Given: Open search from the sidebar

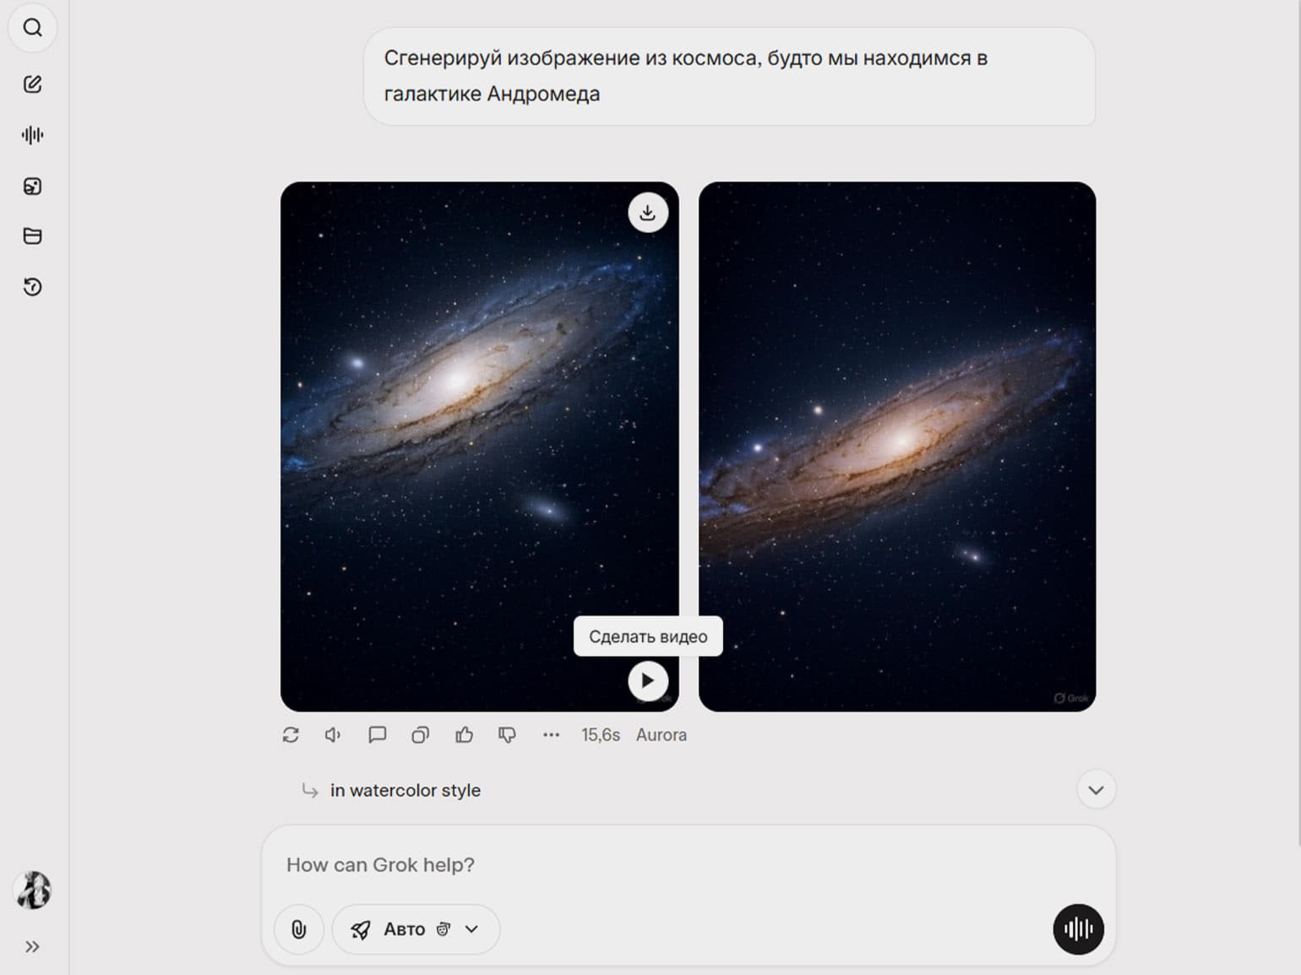Looking at the screenshot, I should point(33,28).
